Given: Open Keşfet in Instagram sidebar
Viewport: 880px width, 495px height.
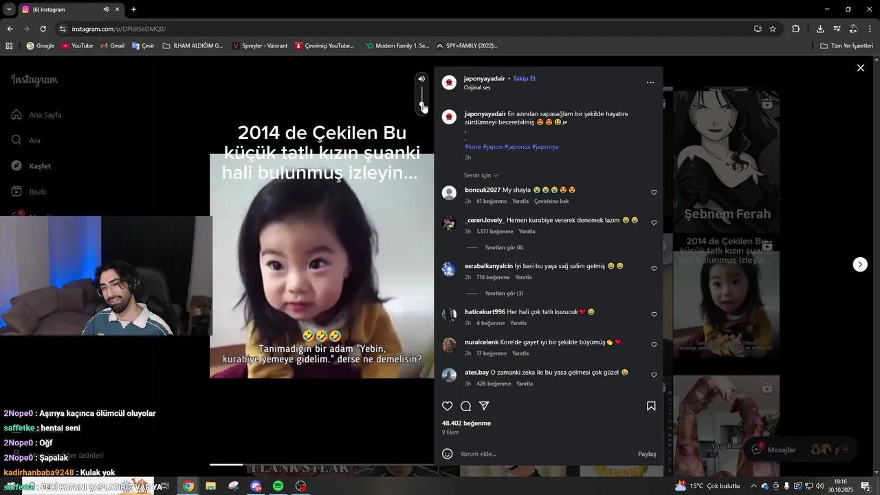Looking at the screenshot, I should coord(31,166).
